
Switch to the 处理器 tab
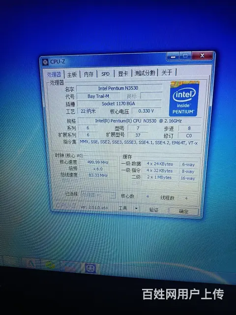54,74
